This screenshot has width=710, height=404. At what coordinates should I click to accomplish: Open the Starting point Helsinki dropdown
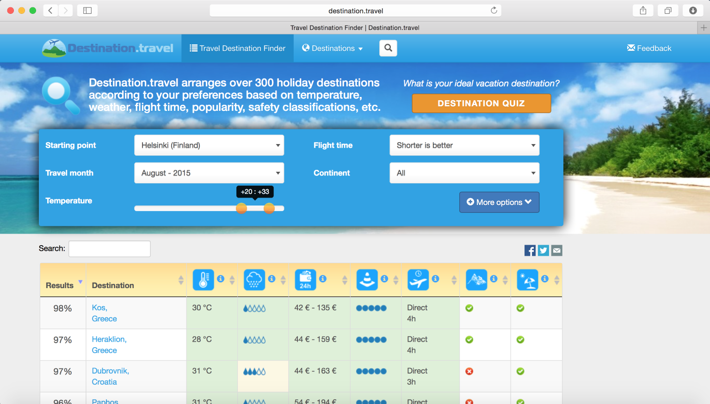point(209,145)
